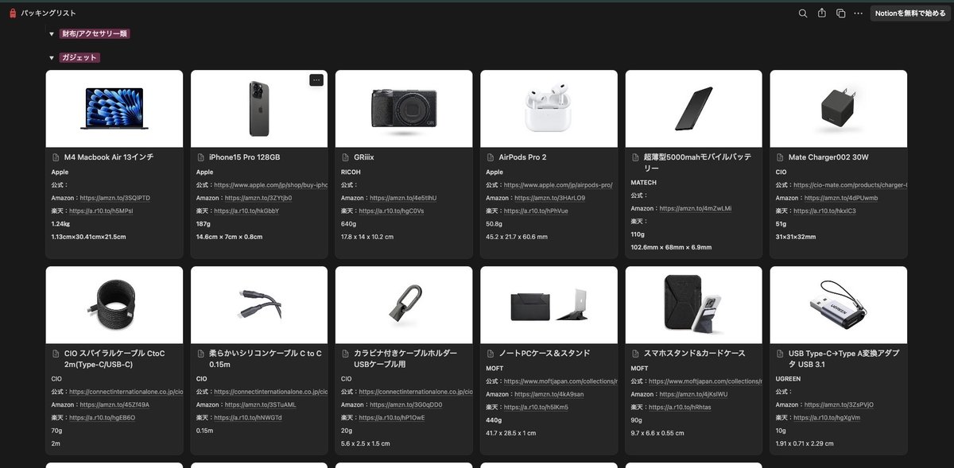This screenshot has height=468, width=954.
Task: Click the red lock page icon beside パッキングリスト
Action: click(12, 14)
